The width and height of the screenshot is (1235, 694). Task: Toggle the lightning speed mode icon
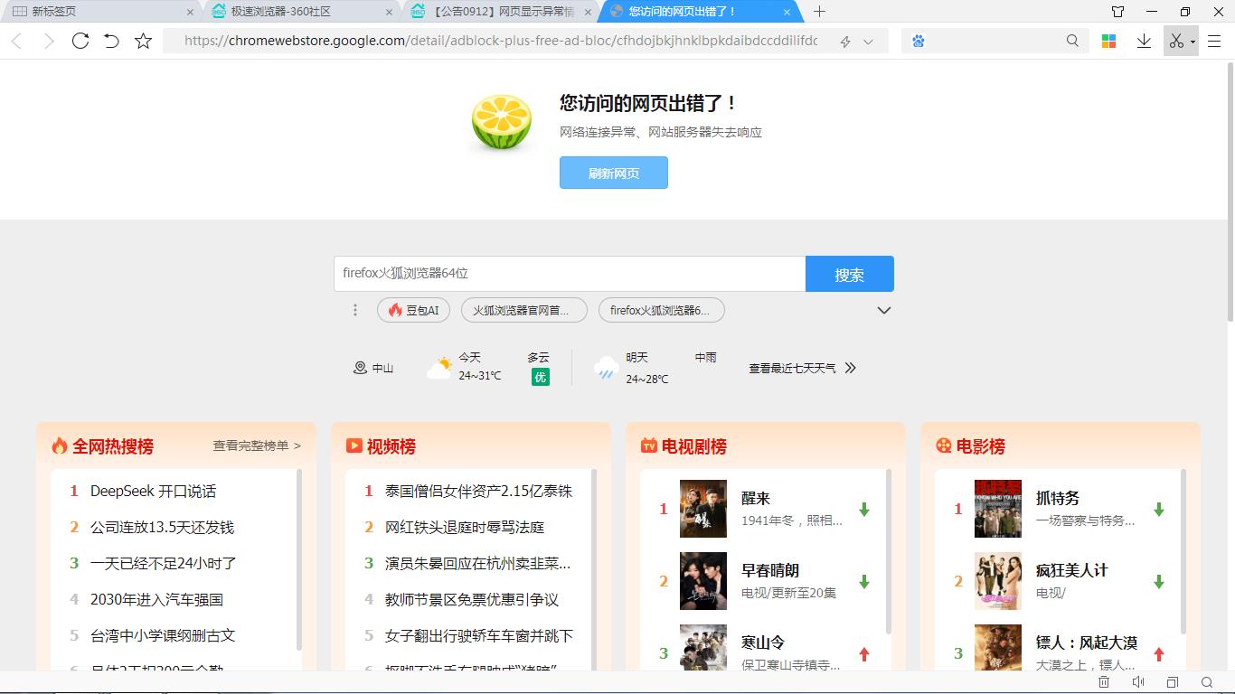click(x=845, y=42)
